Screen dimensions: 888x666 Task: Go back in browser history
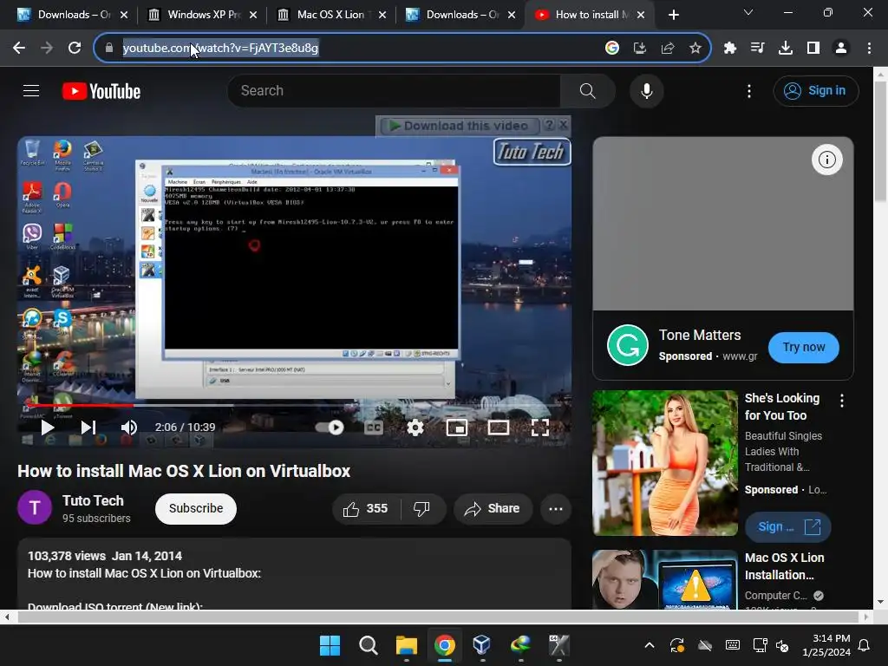tap(19, 49)
